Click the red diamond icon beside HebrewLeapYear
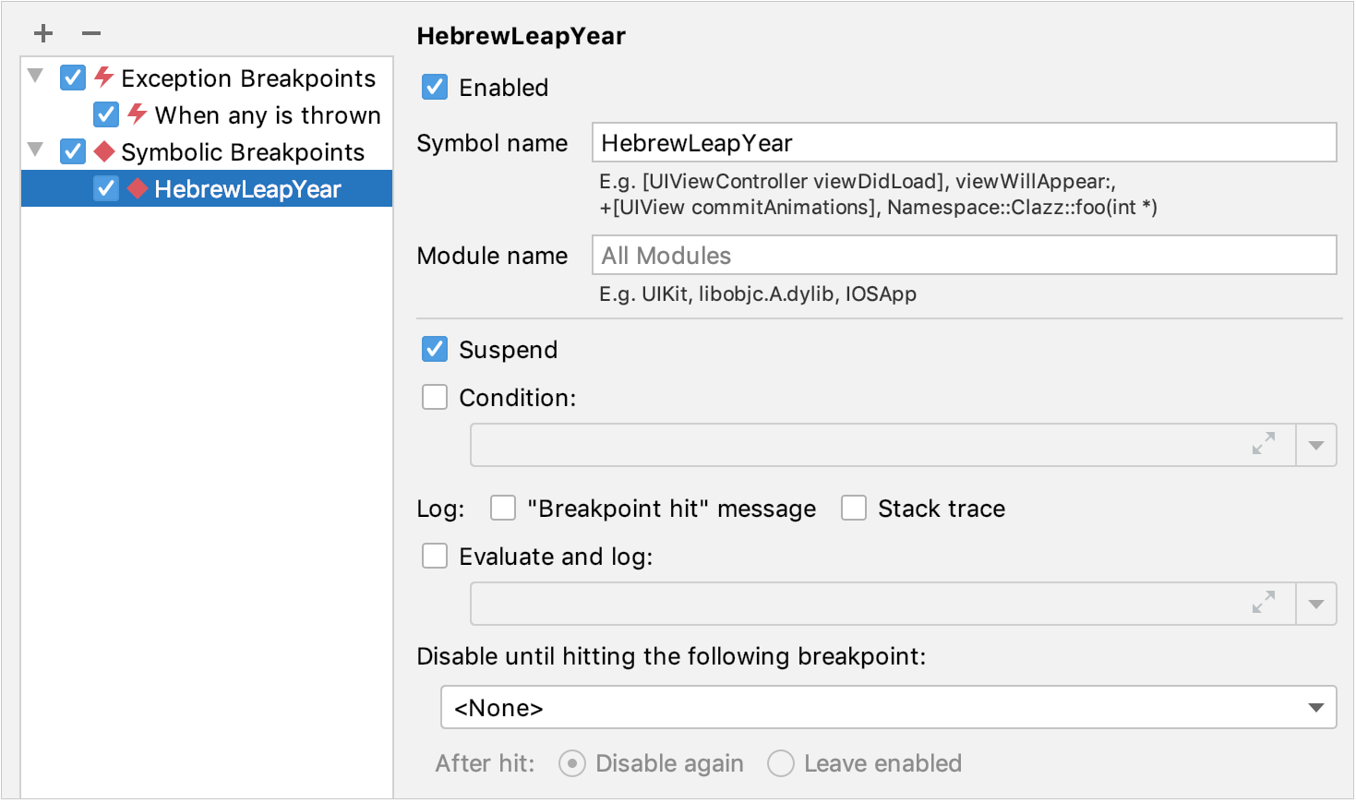Screen dimensions: 1356x803 [139, 188]
